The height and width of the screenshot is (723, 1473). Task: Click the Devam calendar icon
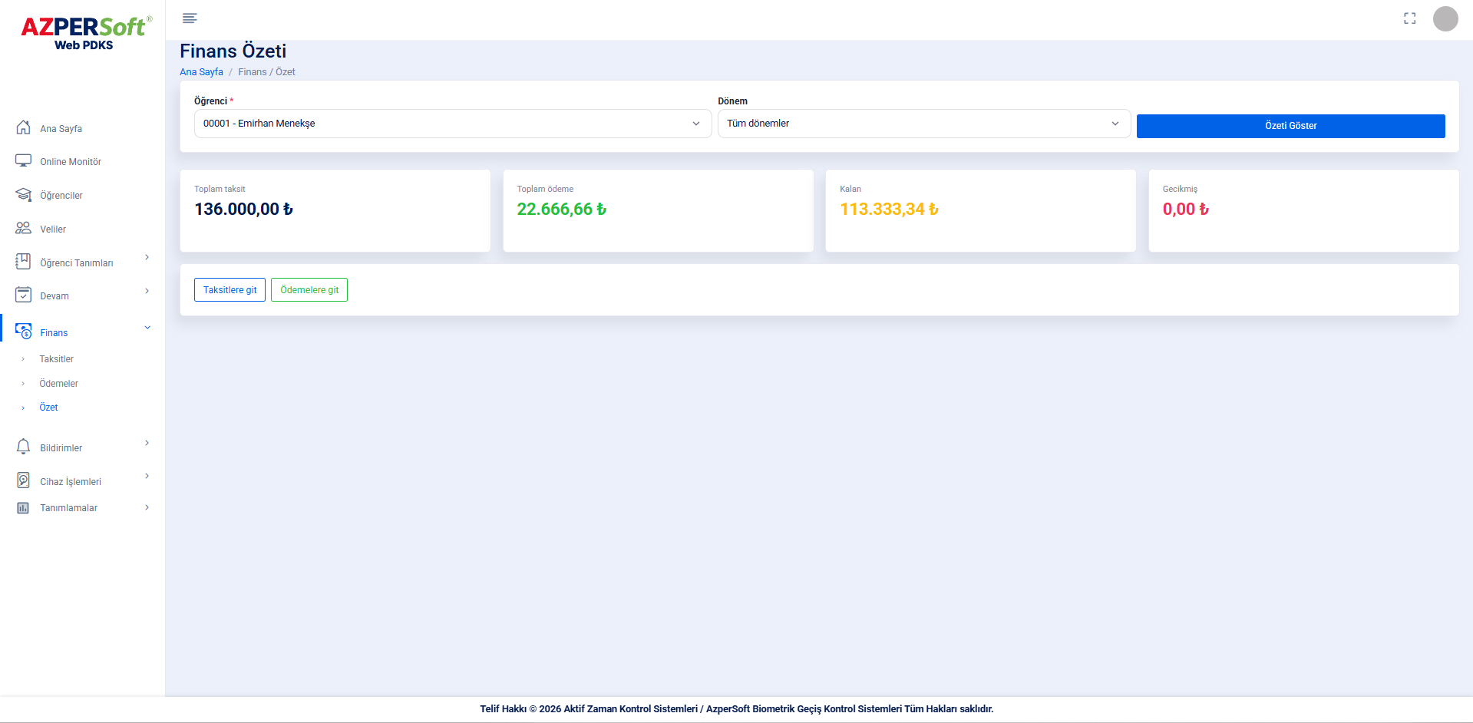click(24, 295)
